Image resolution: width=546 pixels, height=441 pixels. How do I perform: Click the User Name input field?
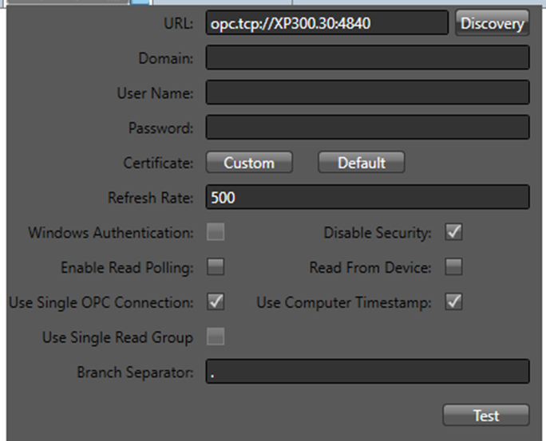367,93
